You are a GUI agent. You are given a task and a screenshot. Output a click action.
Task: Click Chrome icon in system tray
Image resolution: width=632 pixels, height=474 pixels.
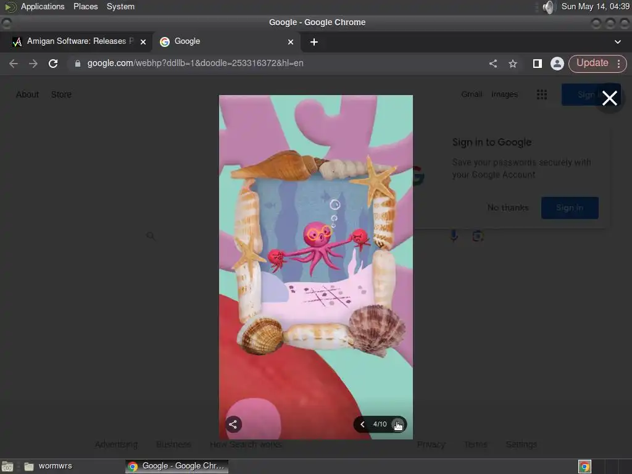(x=584, y=467)
